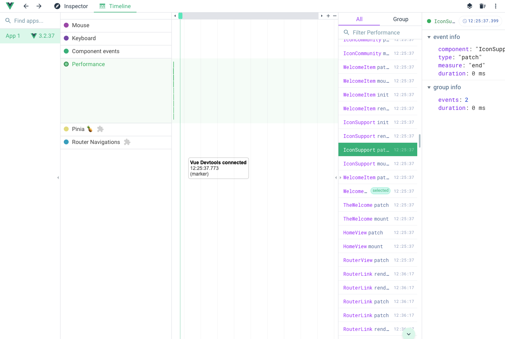Click the Vue logo icon
505x339 pixels.
[x=10, y=6]
